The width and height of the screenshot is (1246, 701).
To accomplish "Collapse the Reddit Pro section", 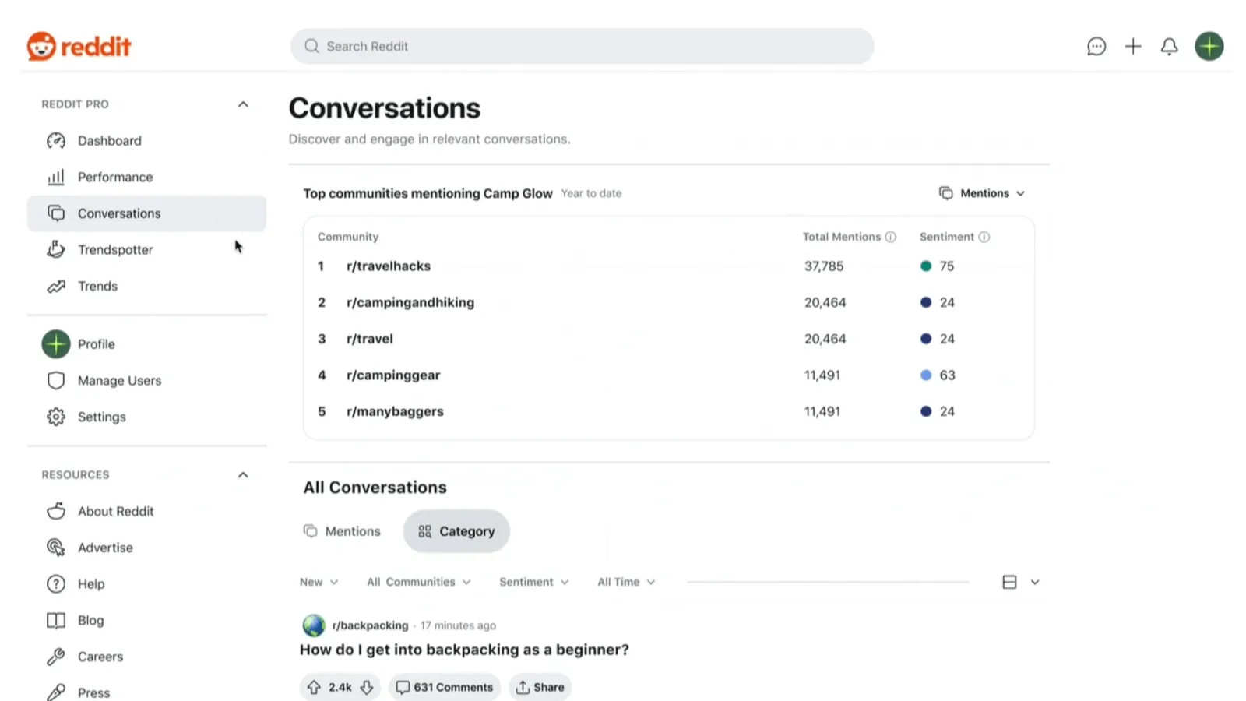I will 243,104.
